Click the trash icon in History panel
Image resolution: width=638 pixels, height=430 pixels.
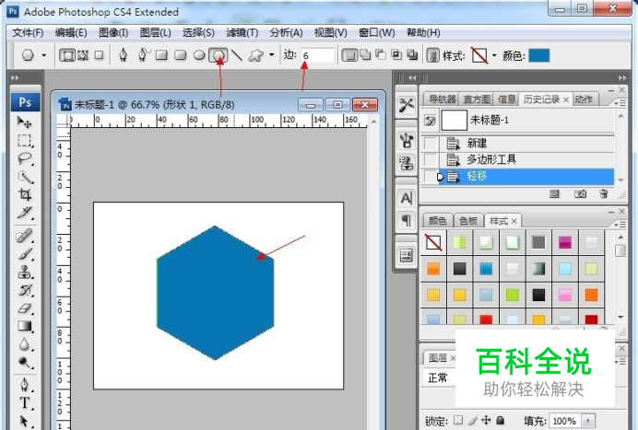(x=603, y=194)
